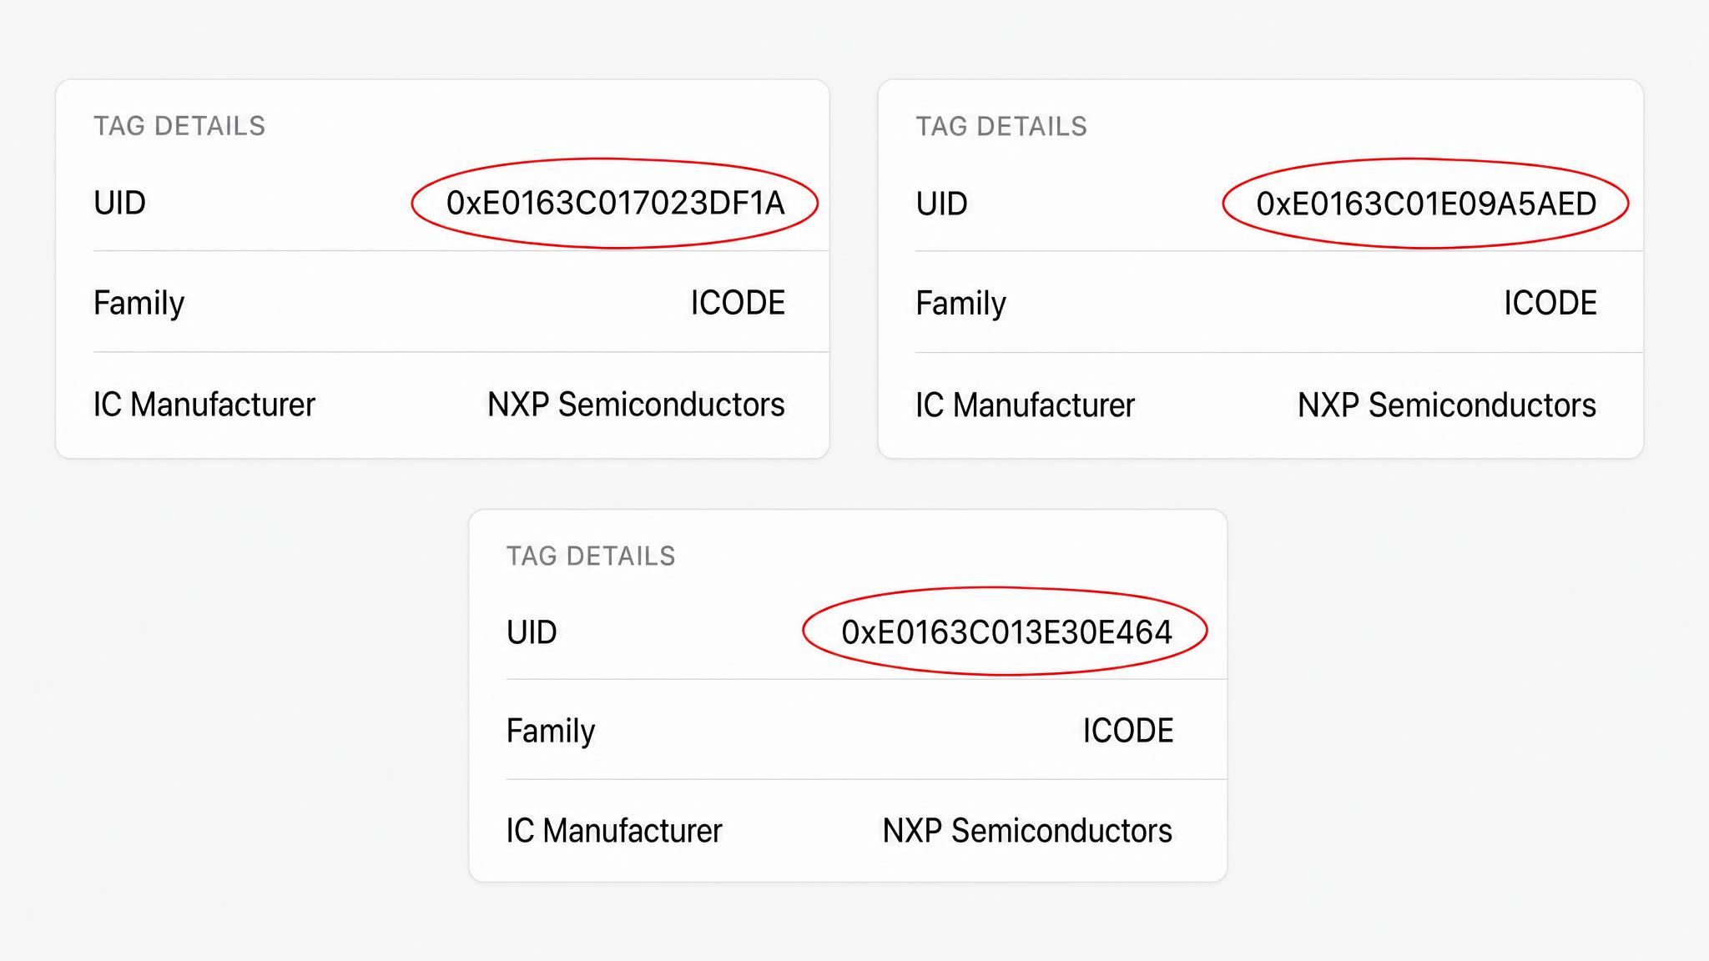The height and width of the screenshot is (961, 1709).
Task: Click the UID label in bottom card
Action: [x=532, y=632]
